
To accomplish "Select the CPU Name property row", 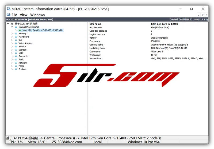I will pyautogui.click(x=148, y=24).
